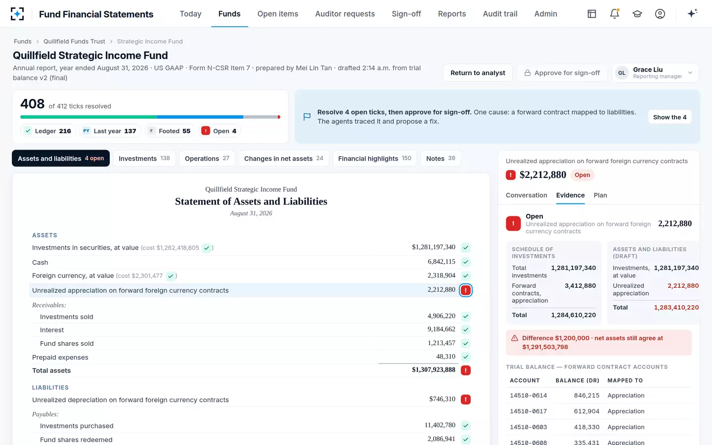Open the Plan tab in the evidence panel
Viewport: 712px width, 445px height.
(600, 195)
